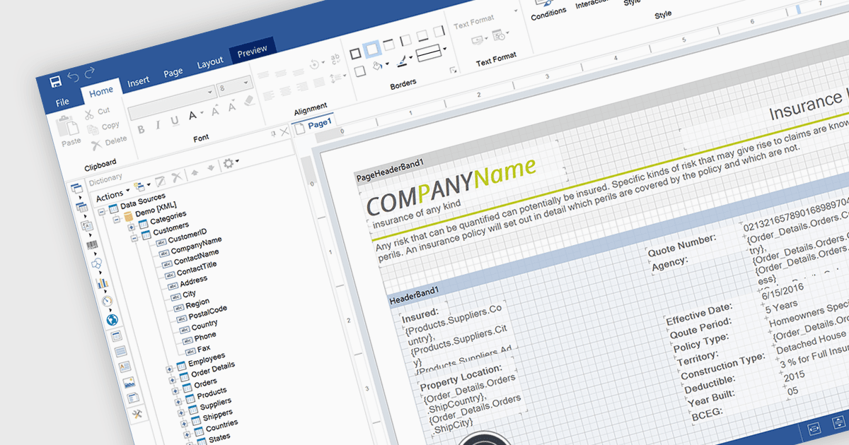This screenshot has height=445, width=849.
Task: Click the barcode component in toolbox
Action: (92, 246)
